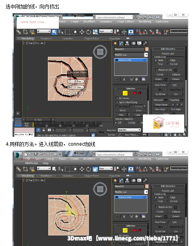The width and height of the screenshot is (194, 246).
Task: Click the Detach button in upper screenshot
Action: [176, 79]
